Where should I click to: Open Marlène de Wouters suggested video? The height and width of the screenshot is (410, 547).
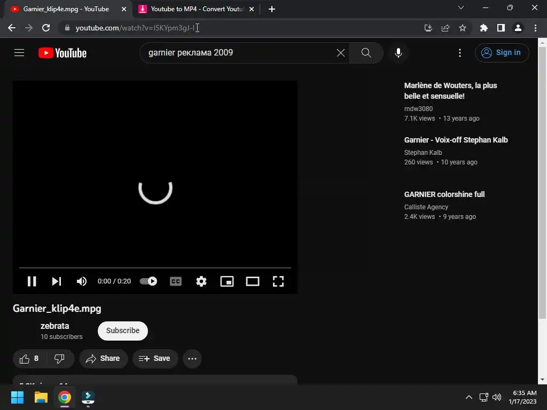click(x=450, y=91)
